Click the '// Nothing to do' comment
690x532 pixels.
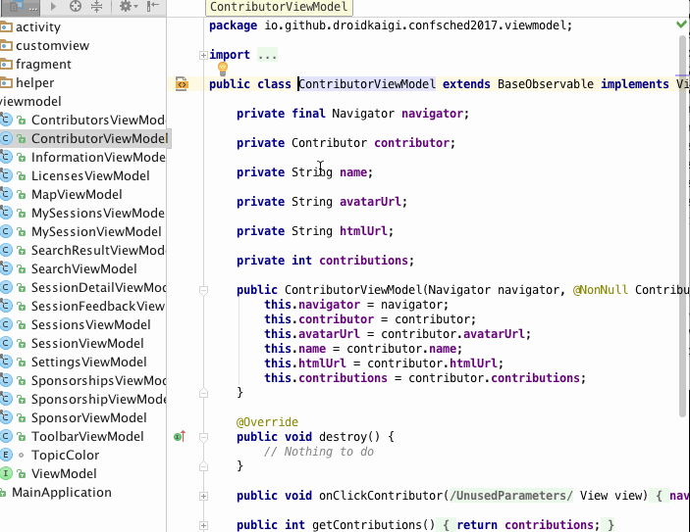(x=319, y=452)
